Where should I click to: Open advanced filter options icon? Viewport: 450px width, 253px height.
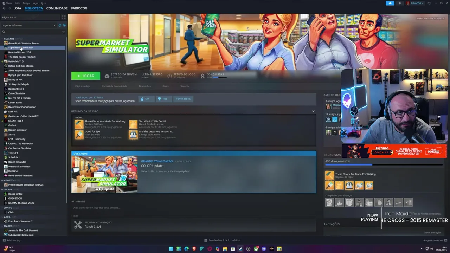pos(64,32)
